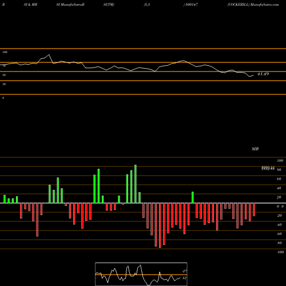Click the 509147 stock code text
Screen dimensions: 286x286
[x=191, y=5]
